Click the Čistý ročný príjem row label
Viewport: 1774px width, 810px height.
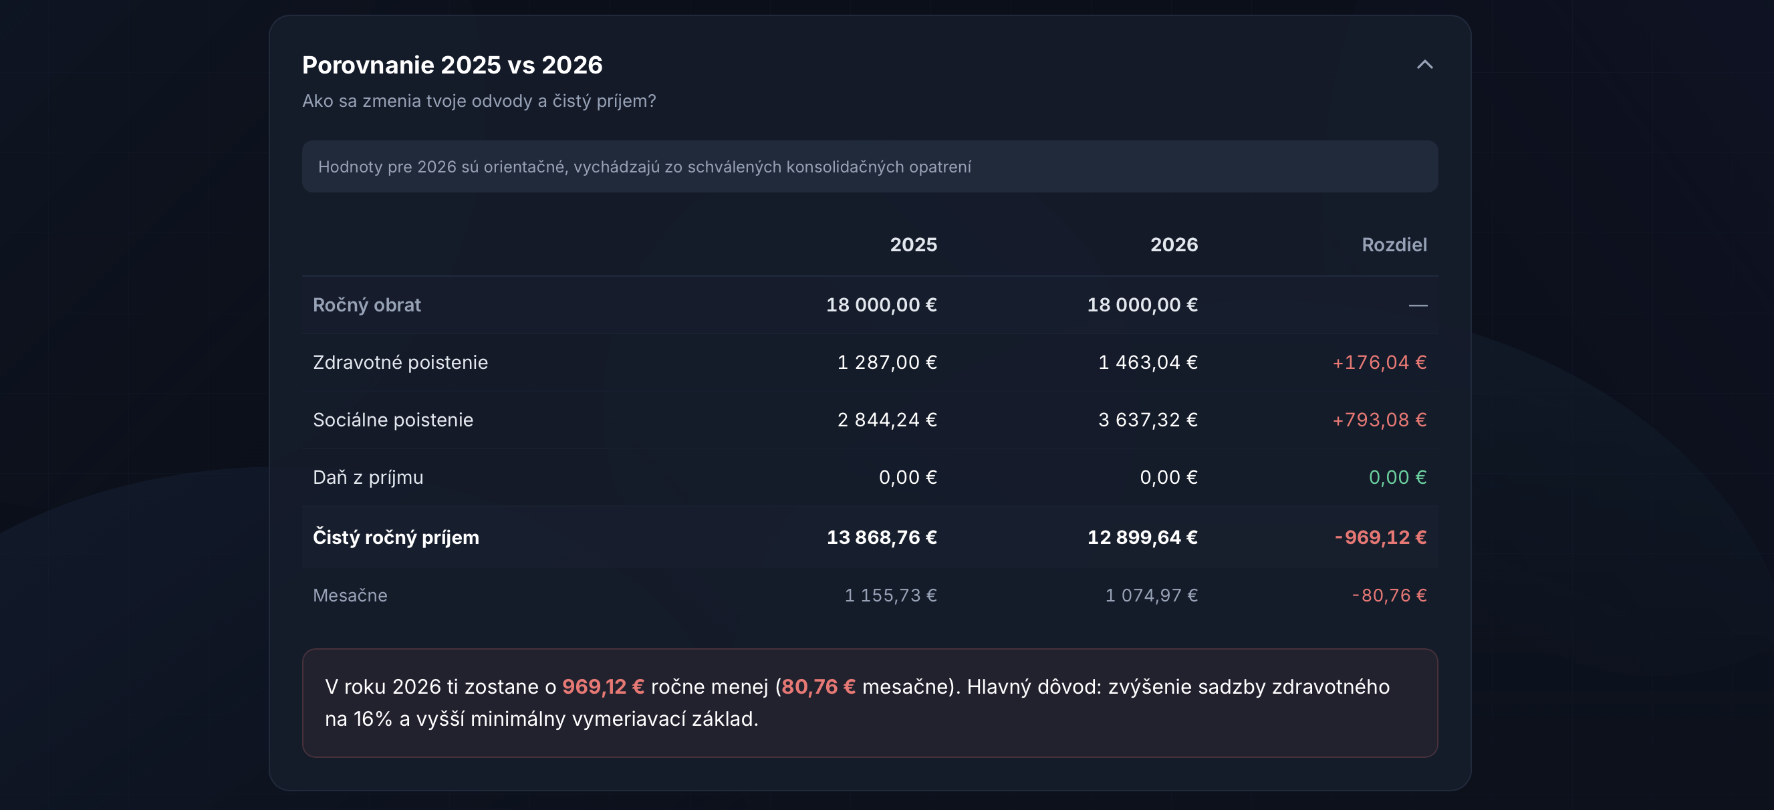click(395, 537)
